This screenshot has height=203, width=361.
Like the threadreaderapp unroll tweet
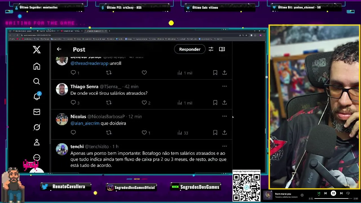tap(144, 73)
